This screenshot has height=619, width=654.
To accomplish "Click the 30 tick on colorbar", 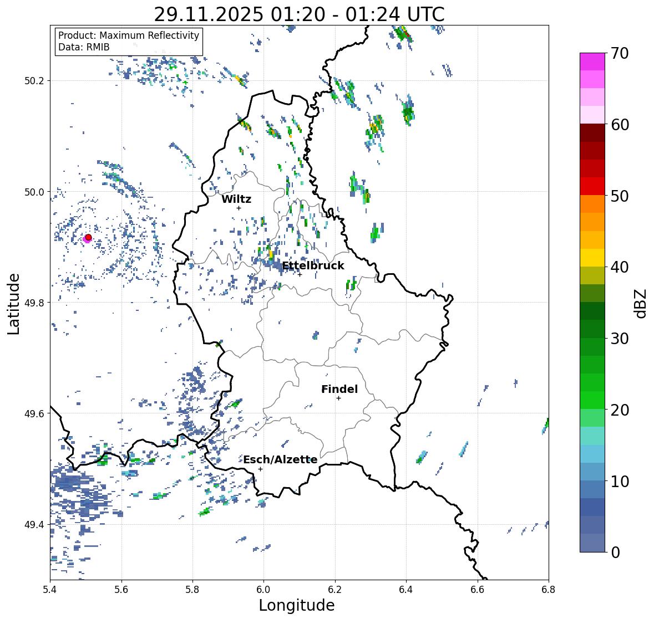I will click(619, 338).
